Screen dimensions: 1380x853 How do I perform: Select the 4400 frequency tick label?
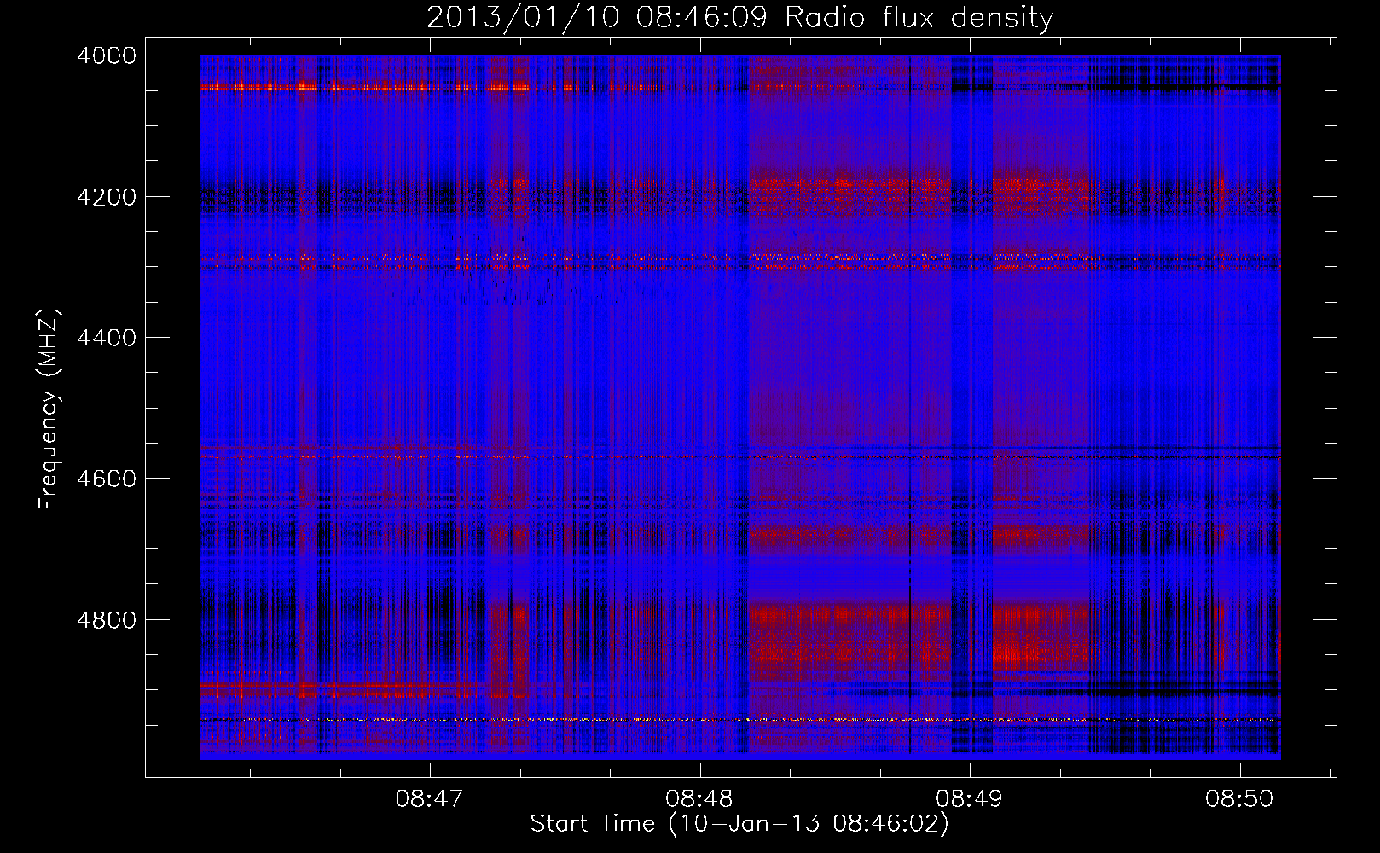pos(107,338)
